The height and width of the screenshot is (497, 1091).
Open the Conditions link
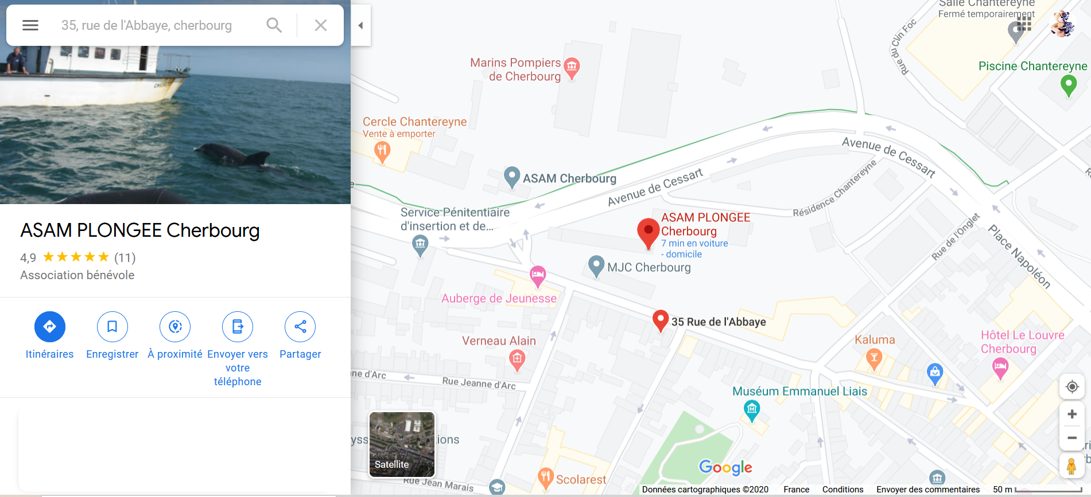[x=842, y=489]
